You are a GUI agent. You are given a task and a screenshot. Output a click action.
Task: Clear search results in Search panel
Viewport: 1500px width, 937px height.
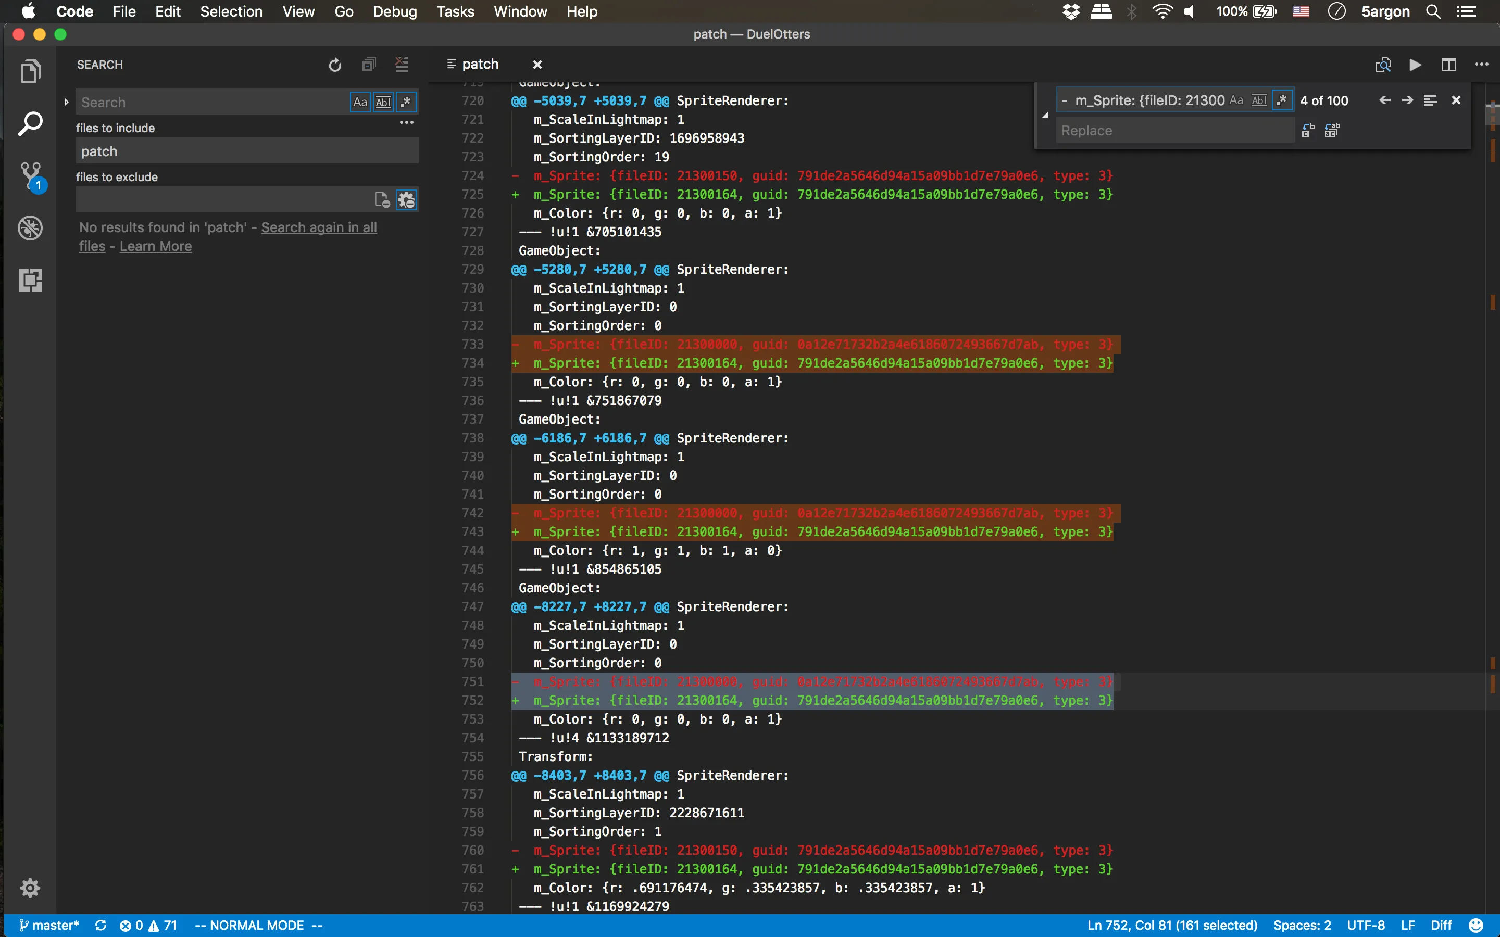coord(402,65)
